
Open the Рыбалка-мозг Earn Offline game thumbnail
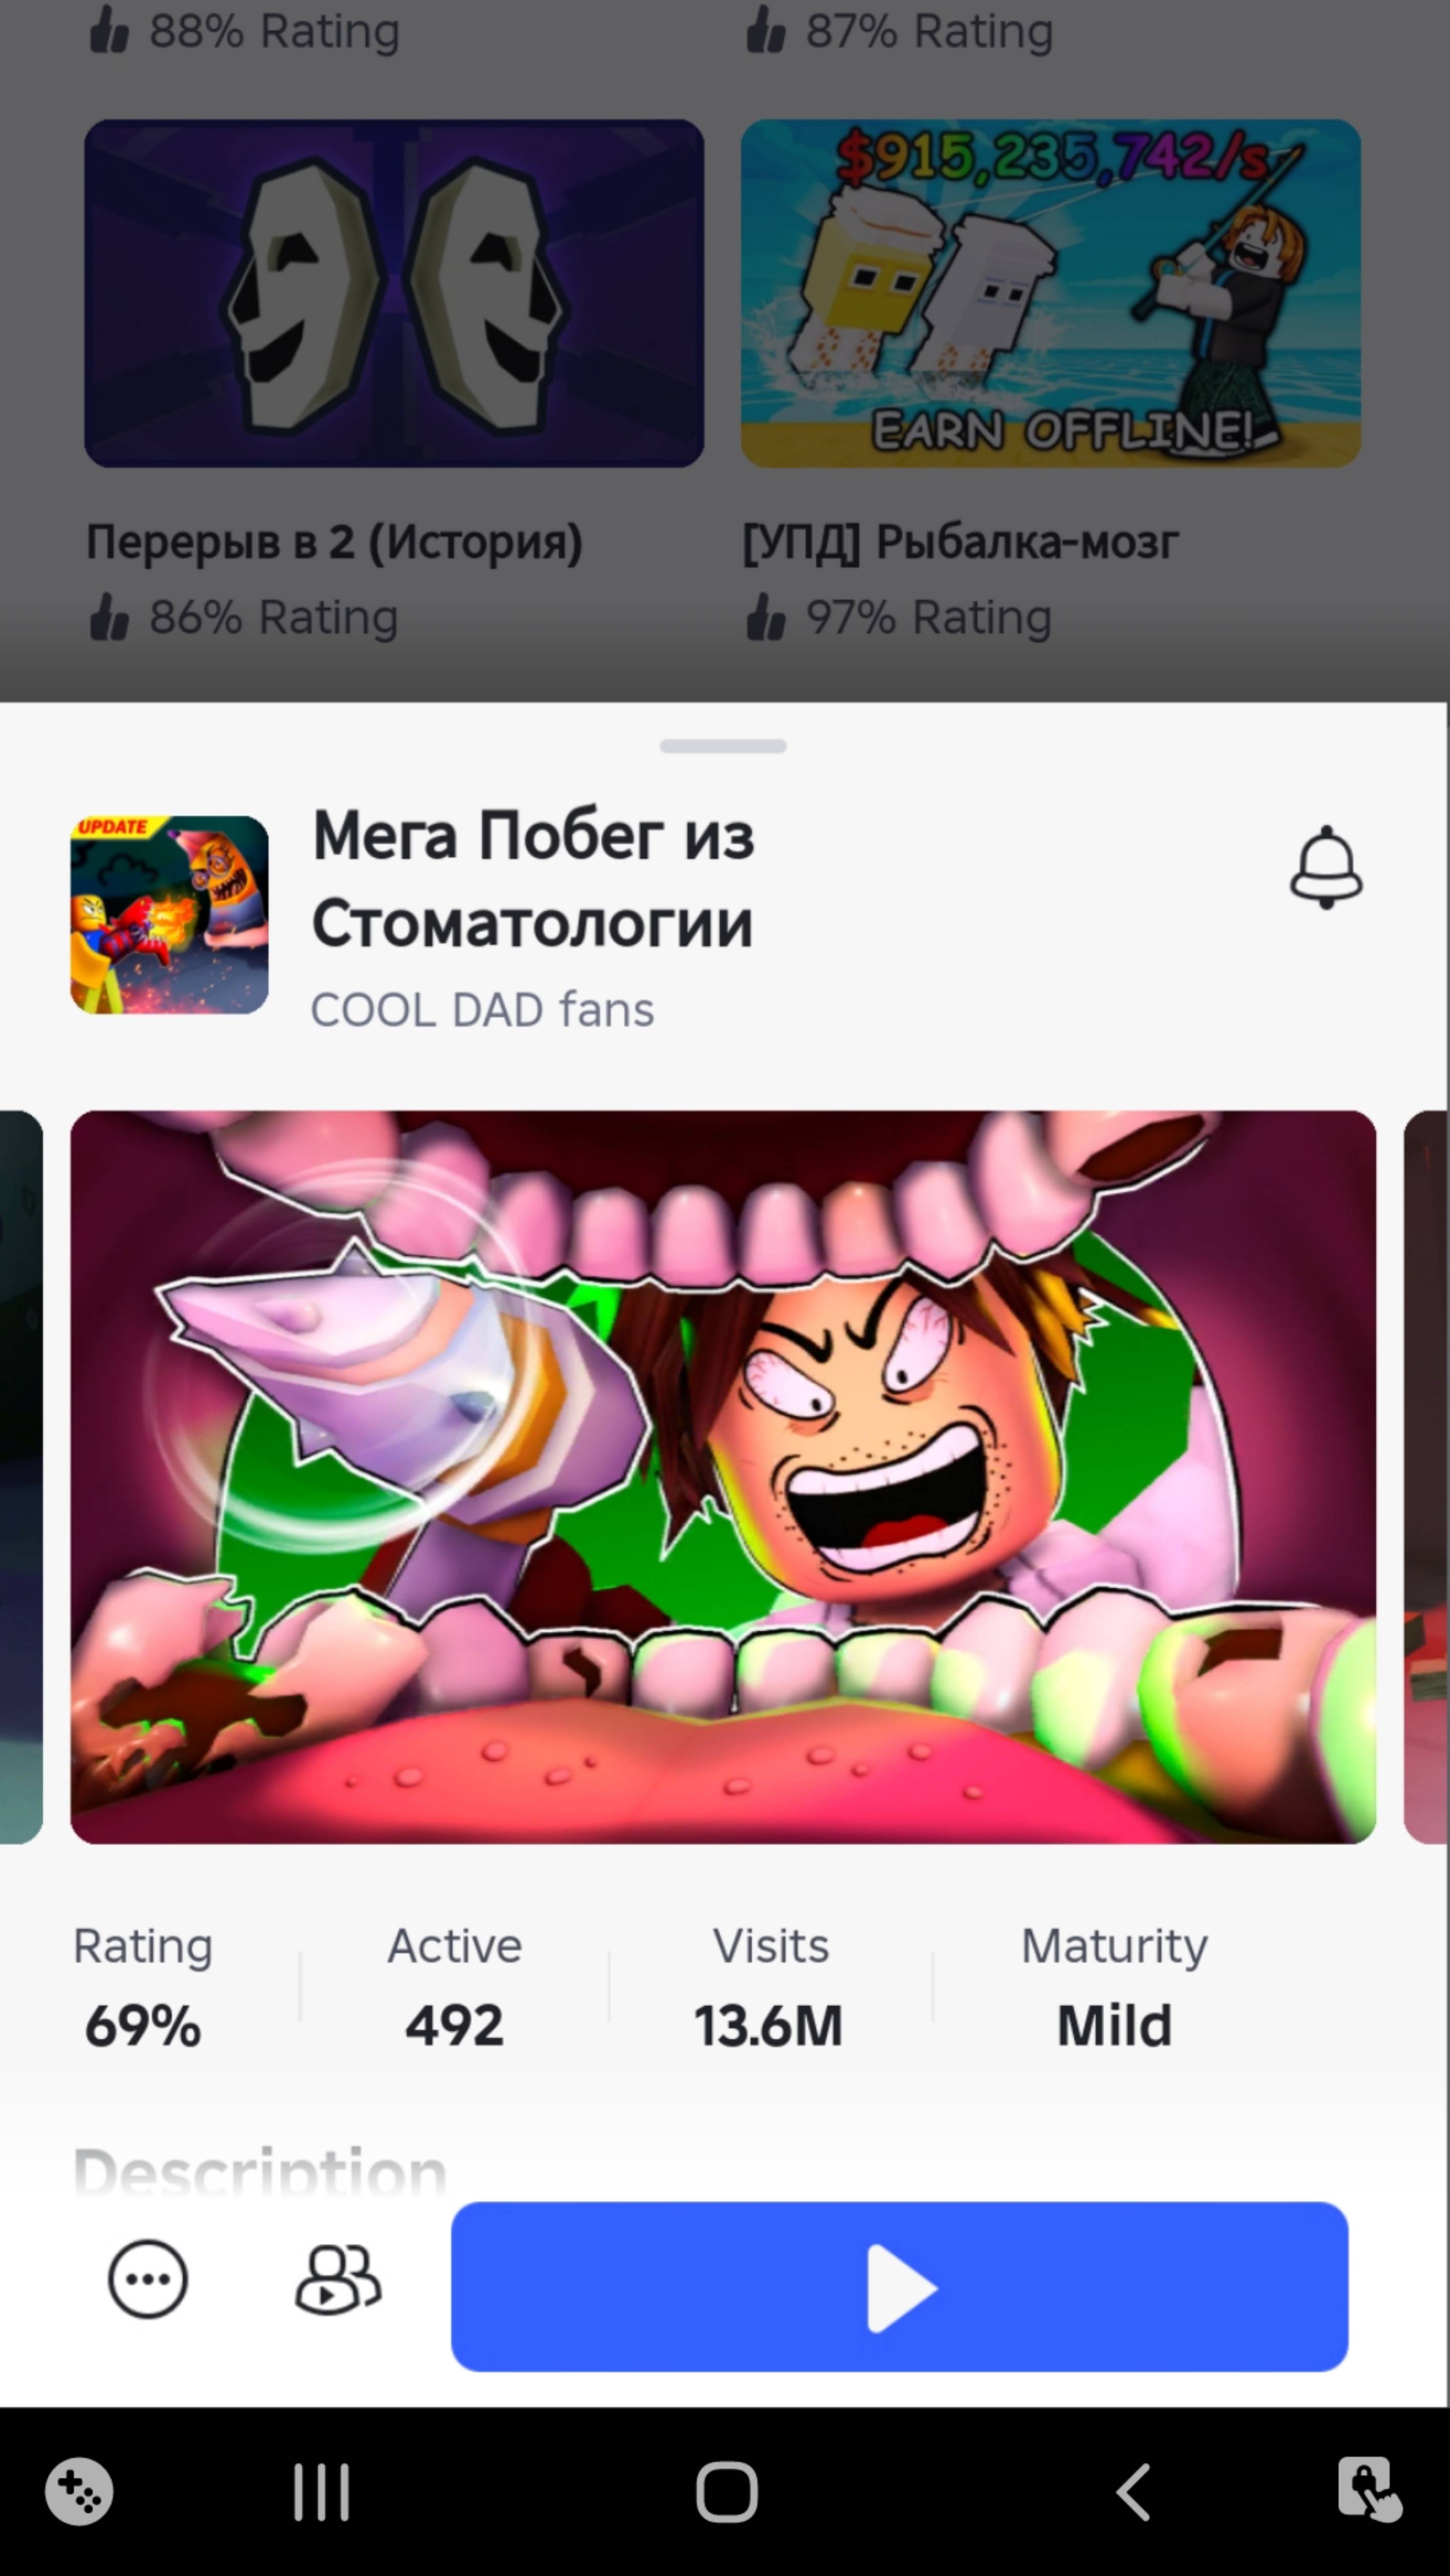[x=1050, y=293]
